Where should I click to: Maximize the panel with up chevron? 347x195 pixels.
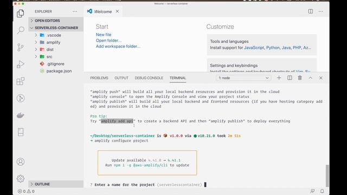click(x=310, y=78)
